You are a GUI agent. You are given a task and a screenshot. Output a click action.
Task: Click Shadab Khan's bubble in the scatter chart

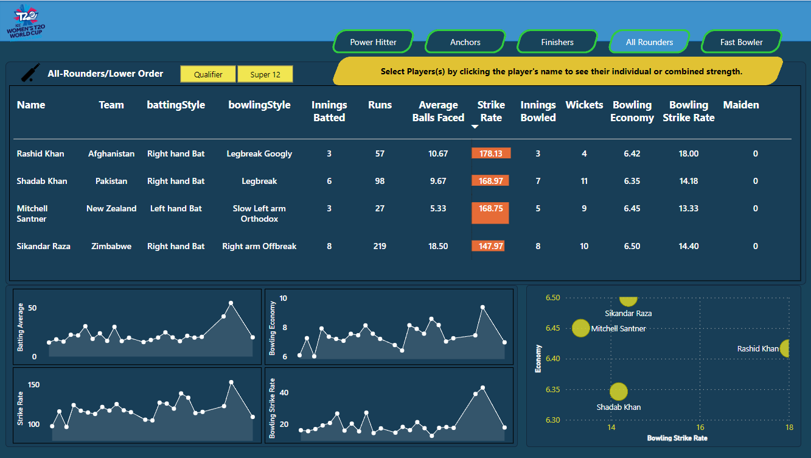pyautogui.click(x=618, y=392)
